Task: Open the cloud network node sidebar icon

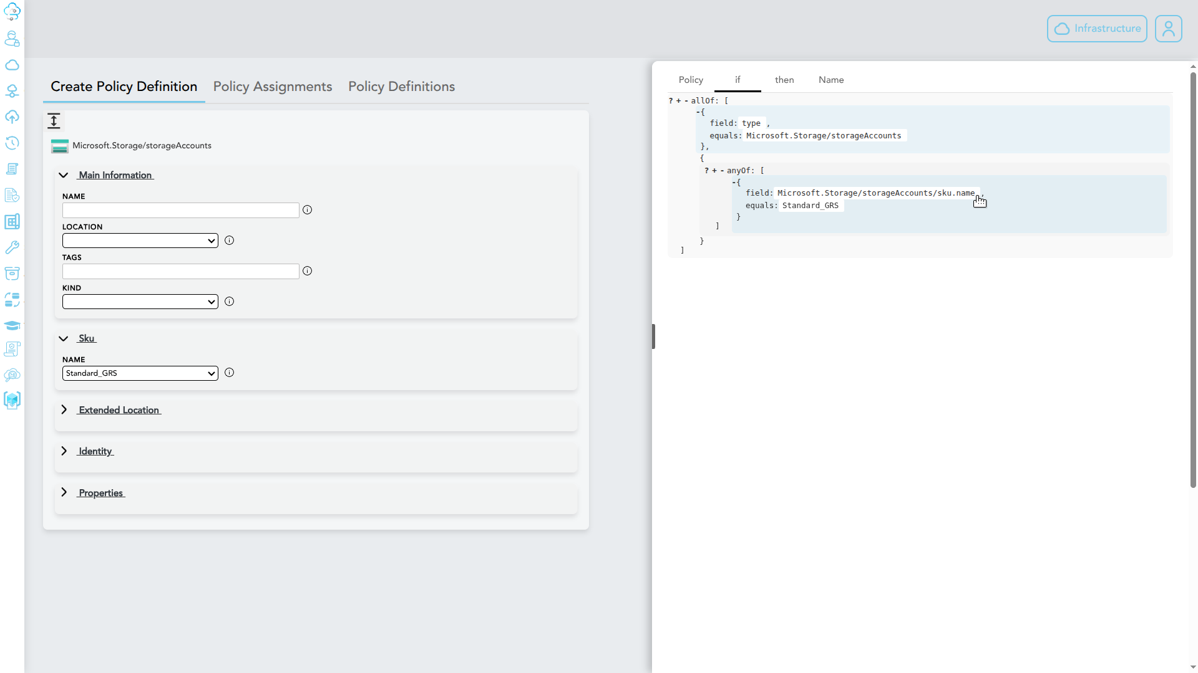Action: 12,91
